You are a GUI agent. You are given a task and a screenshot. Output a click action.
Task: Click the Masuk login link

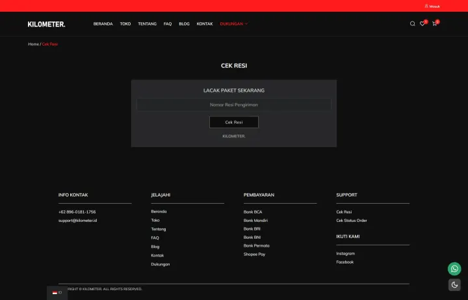click(432, 7)
